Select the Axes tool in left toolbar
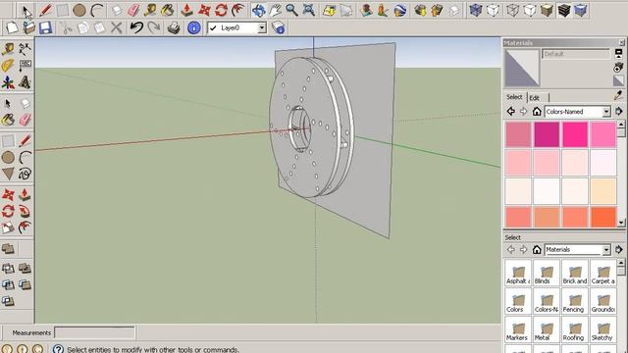Viewport: 628px width, 353px height. pos(8,82)
